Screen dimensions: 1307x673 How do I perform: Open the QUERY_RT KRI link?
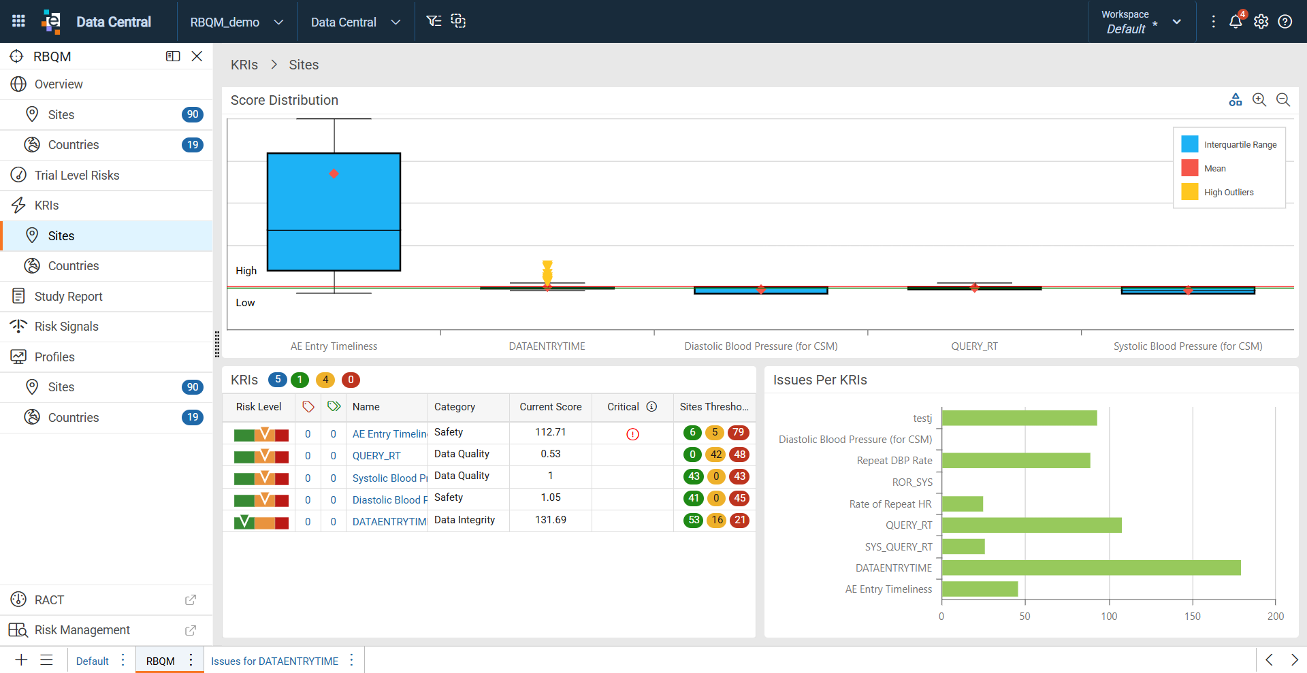(376, 456)
